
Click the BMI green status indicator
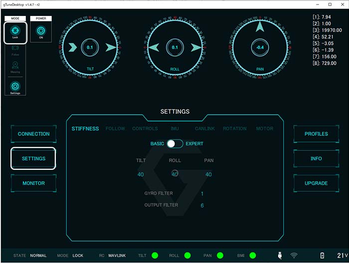pos(253,256)
